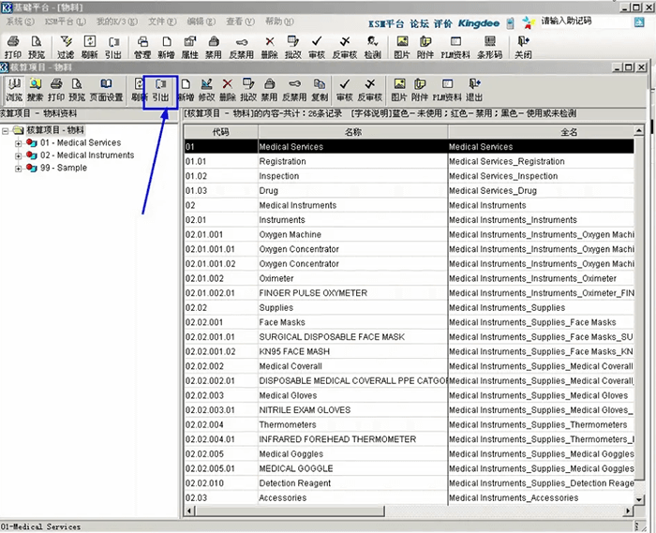
Task: Click the 论坛 (Forum) link in the header
Action: pos(419,22)
